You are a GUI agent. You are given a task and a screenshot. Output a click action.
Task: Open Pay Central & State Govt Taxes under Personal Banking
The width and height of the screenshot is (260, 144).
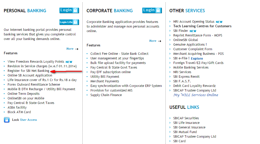pyautogui.click(x=31, y=103)
